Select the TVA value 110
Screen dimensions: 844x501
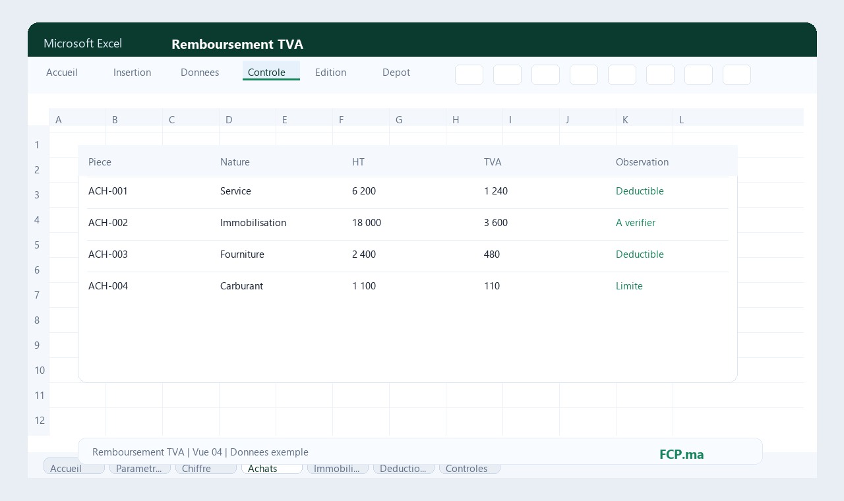point(492,286)
